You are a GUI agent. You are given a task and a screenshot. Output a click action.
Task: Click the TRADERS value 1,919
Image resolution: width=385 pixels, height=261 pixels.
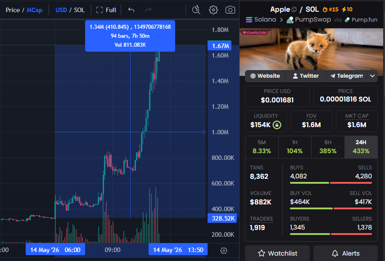[x=257, y=228]
